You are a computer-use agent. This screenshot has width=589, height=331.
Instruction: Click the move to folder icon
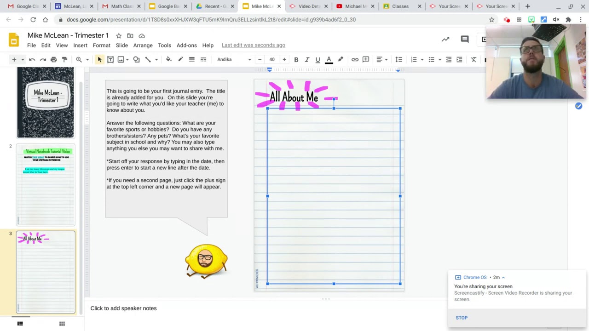[x=130, y=35]
